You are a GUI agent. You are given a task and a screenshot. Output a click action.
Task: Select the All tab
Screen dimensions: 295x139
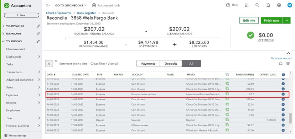(191, 64)
